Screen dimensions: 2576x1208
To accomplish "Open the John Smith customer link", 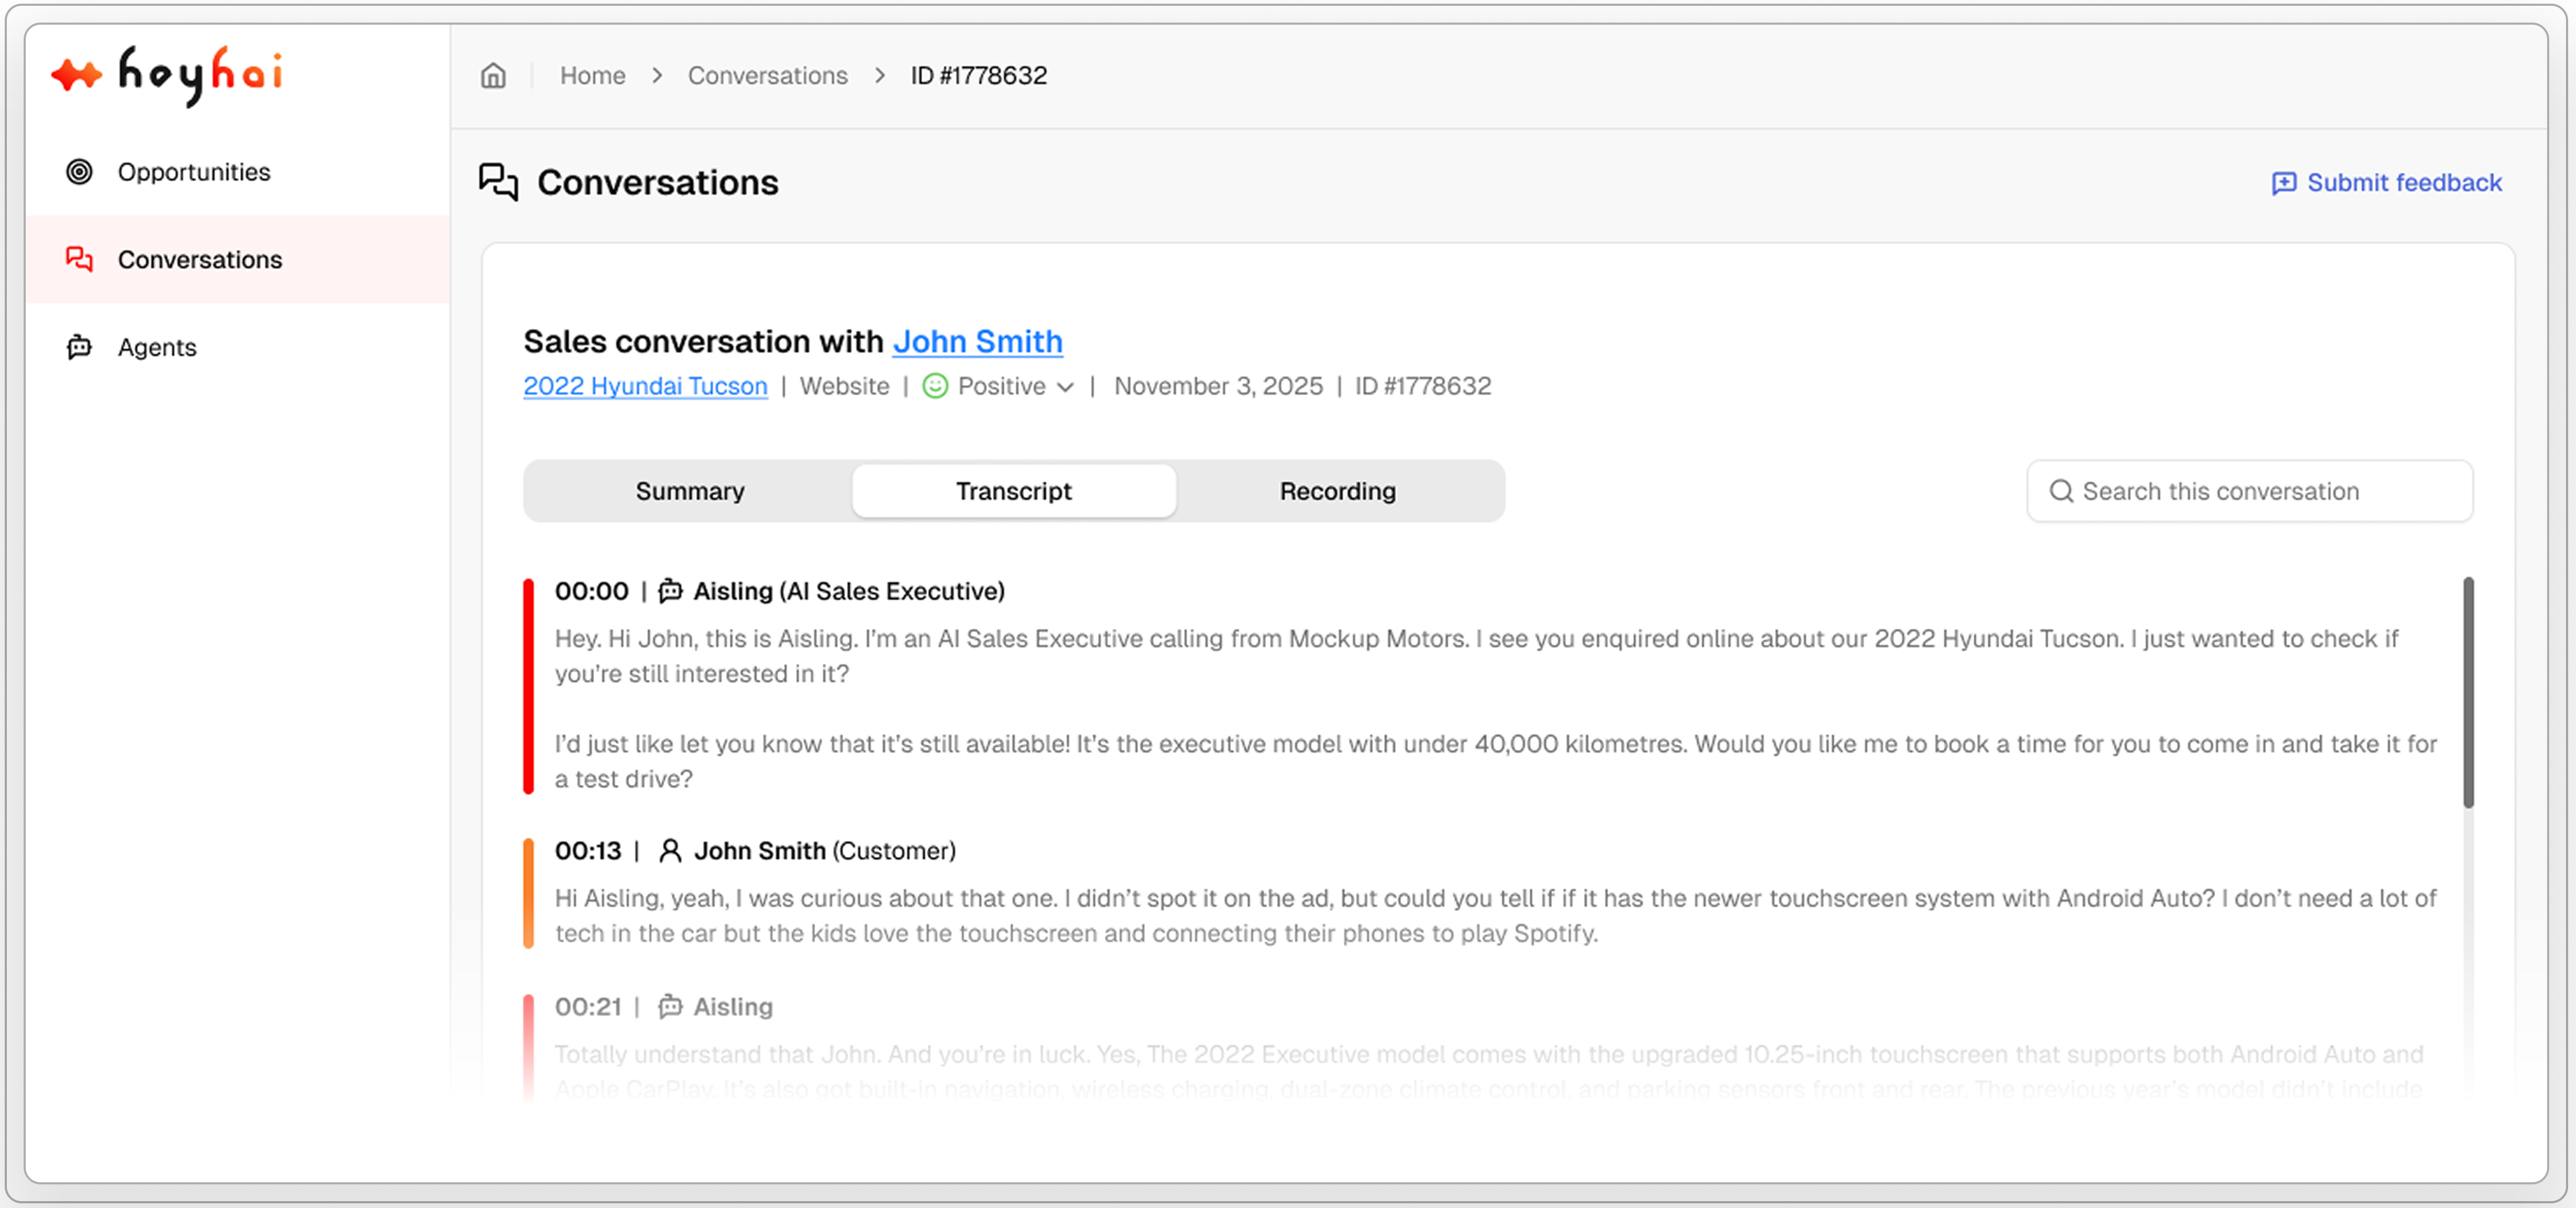I will [977, 342].
